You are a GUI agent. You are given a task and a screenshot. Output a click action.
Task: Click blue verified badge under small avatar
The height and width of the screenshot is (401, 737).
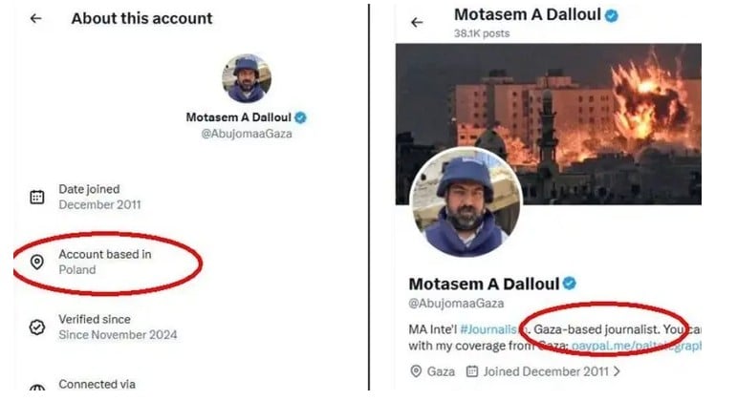[300, 116]
